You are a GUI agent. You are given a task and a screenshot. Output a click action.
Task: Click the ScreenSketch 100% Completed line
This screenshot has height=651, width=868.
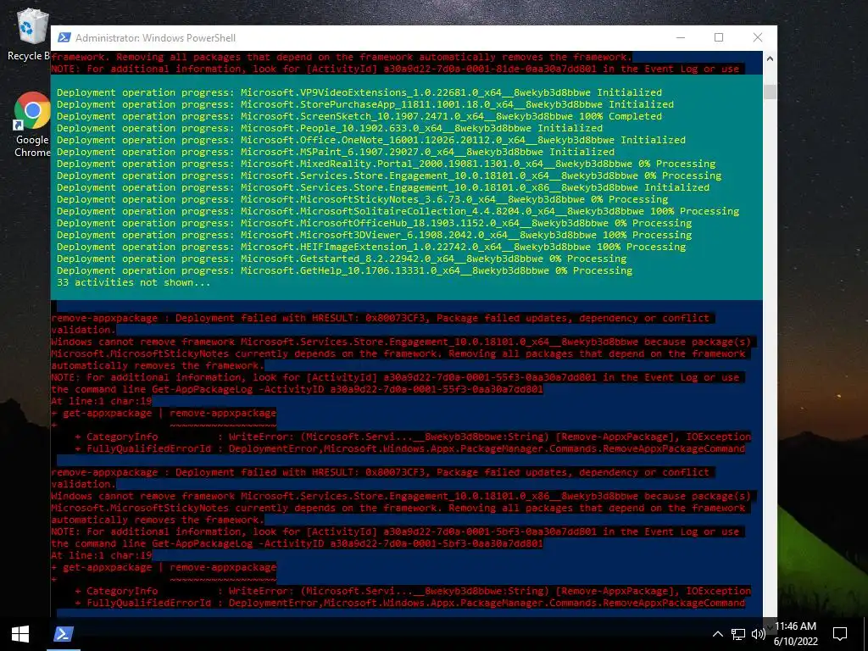[x=359, y=116]
